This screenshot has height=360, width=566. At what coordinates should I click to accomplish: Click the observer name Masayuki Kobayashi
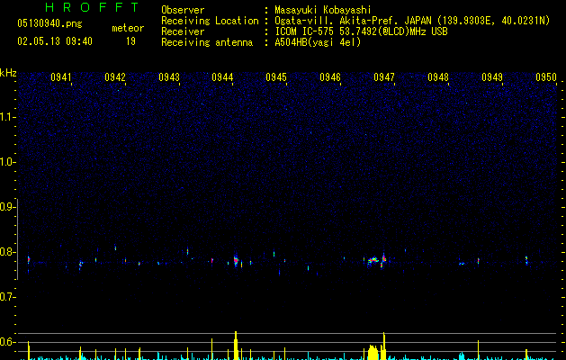(x=323, y=10)
